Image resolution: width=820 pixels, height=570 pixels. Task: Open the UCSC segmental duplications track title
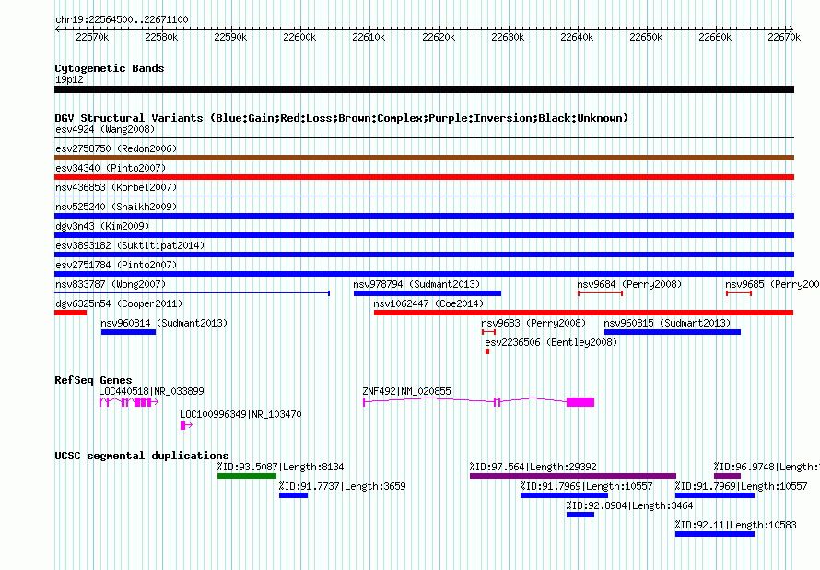pos(142,456)
